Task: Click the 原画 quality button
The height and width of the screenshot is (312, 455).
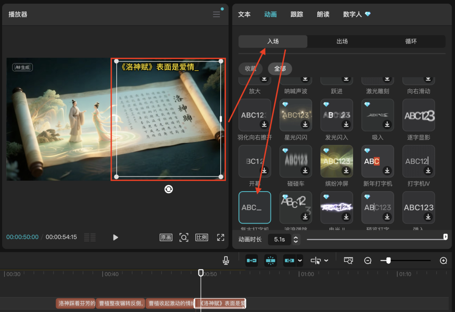Action: [166, 237]
